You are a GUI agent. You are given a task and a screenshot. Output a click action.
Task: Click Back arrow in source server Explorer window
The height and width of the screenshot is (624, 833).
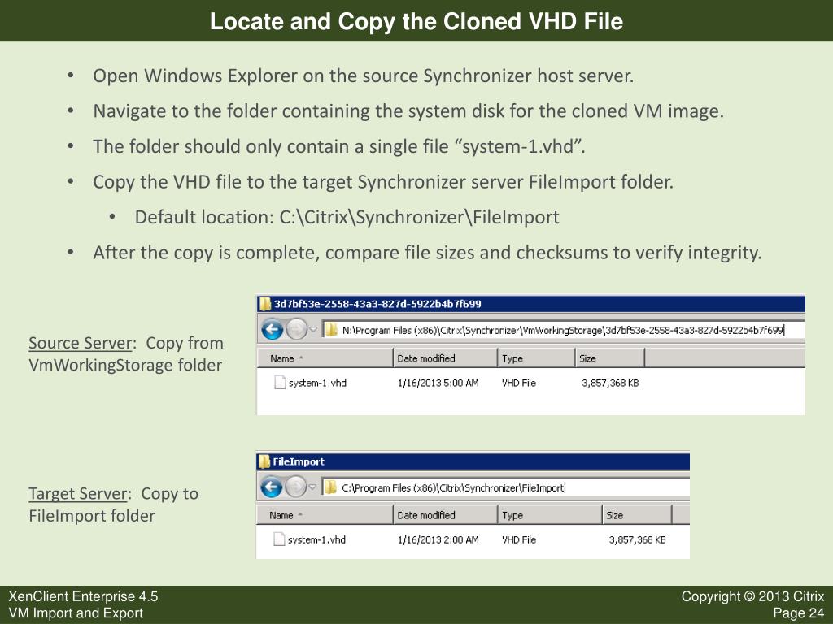pyautogui.click(x=272, y=330)
